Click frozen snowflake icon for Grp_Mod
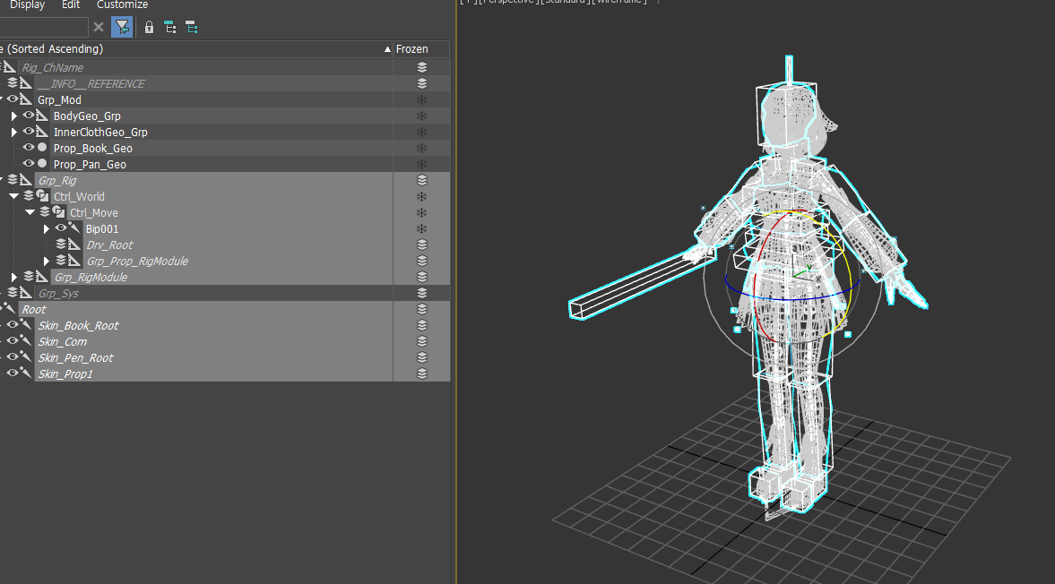Image resolution: width=1055 pixels, height=584 pixels. pos(422,99)
